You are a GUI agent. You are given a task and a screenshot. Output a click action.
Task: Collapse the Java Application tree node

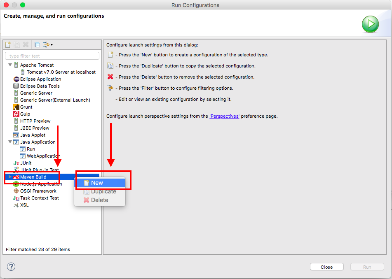click(x=10, y=142)
